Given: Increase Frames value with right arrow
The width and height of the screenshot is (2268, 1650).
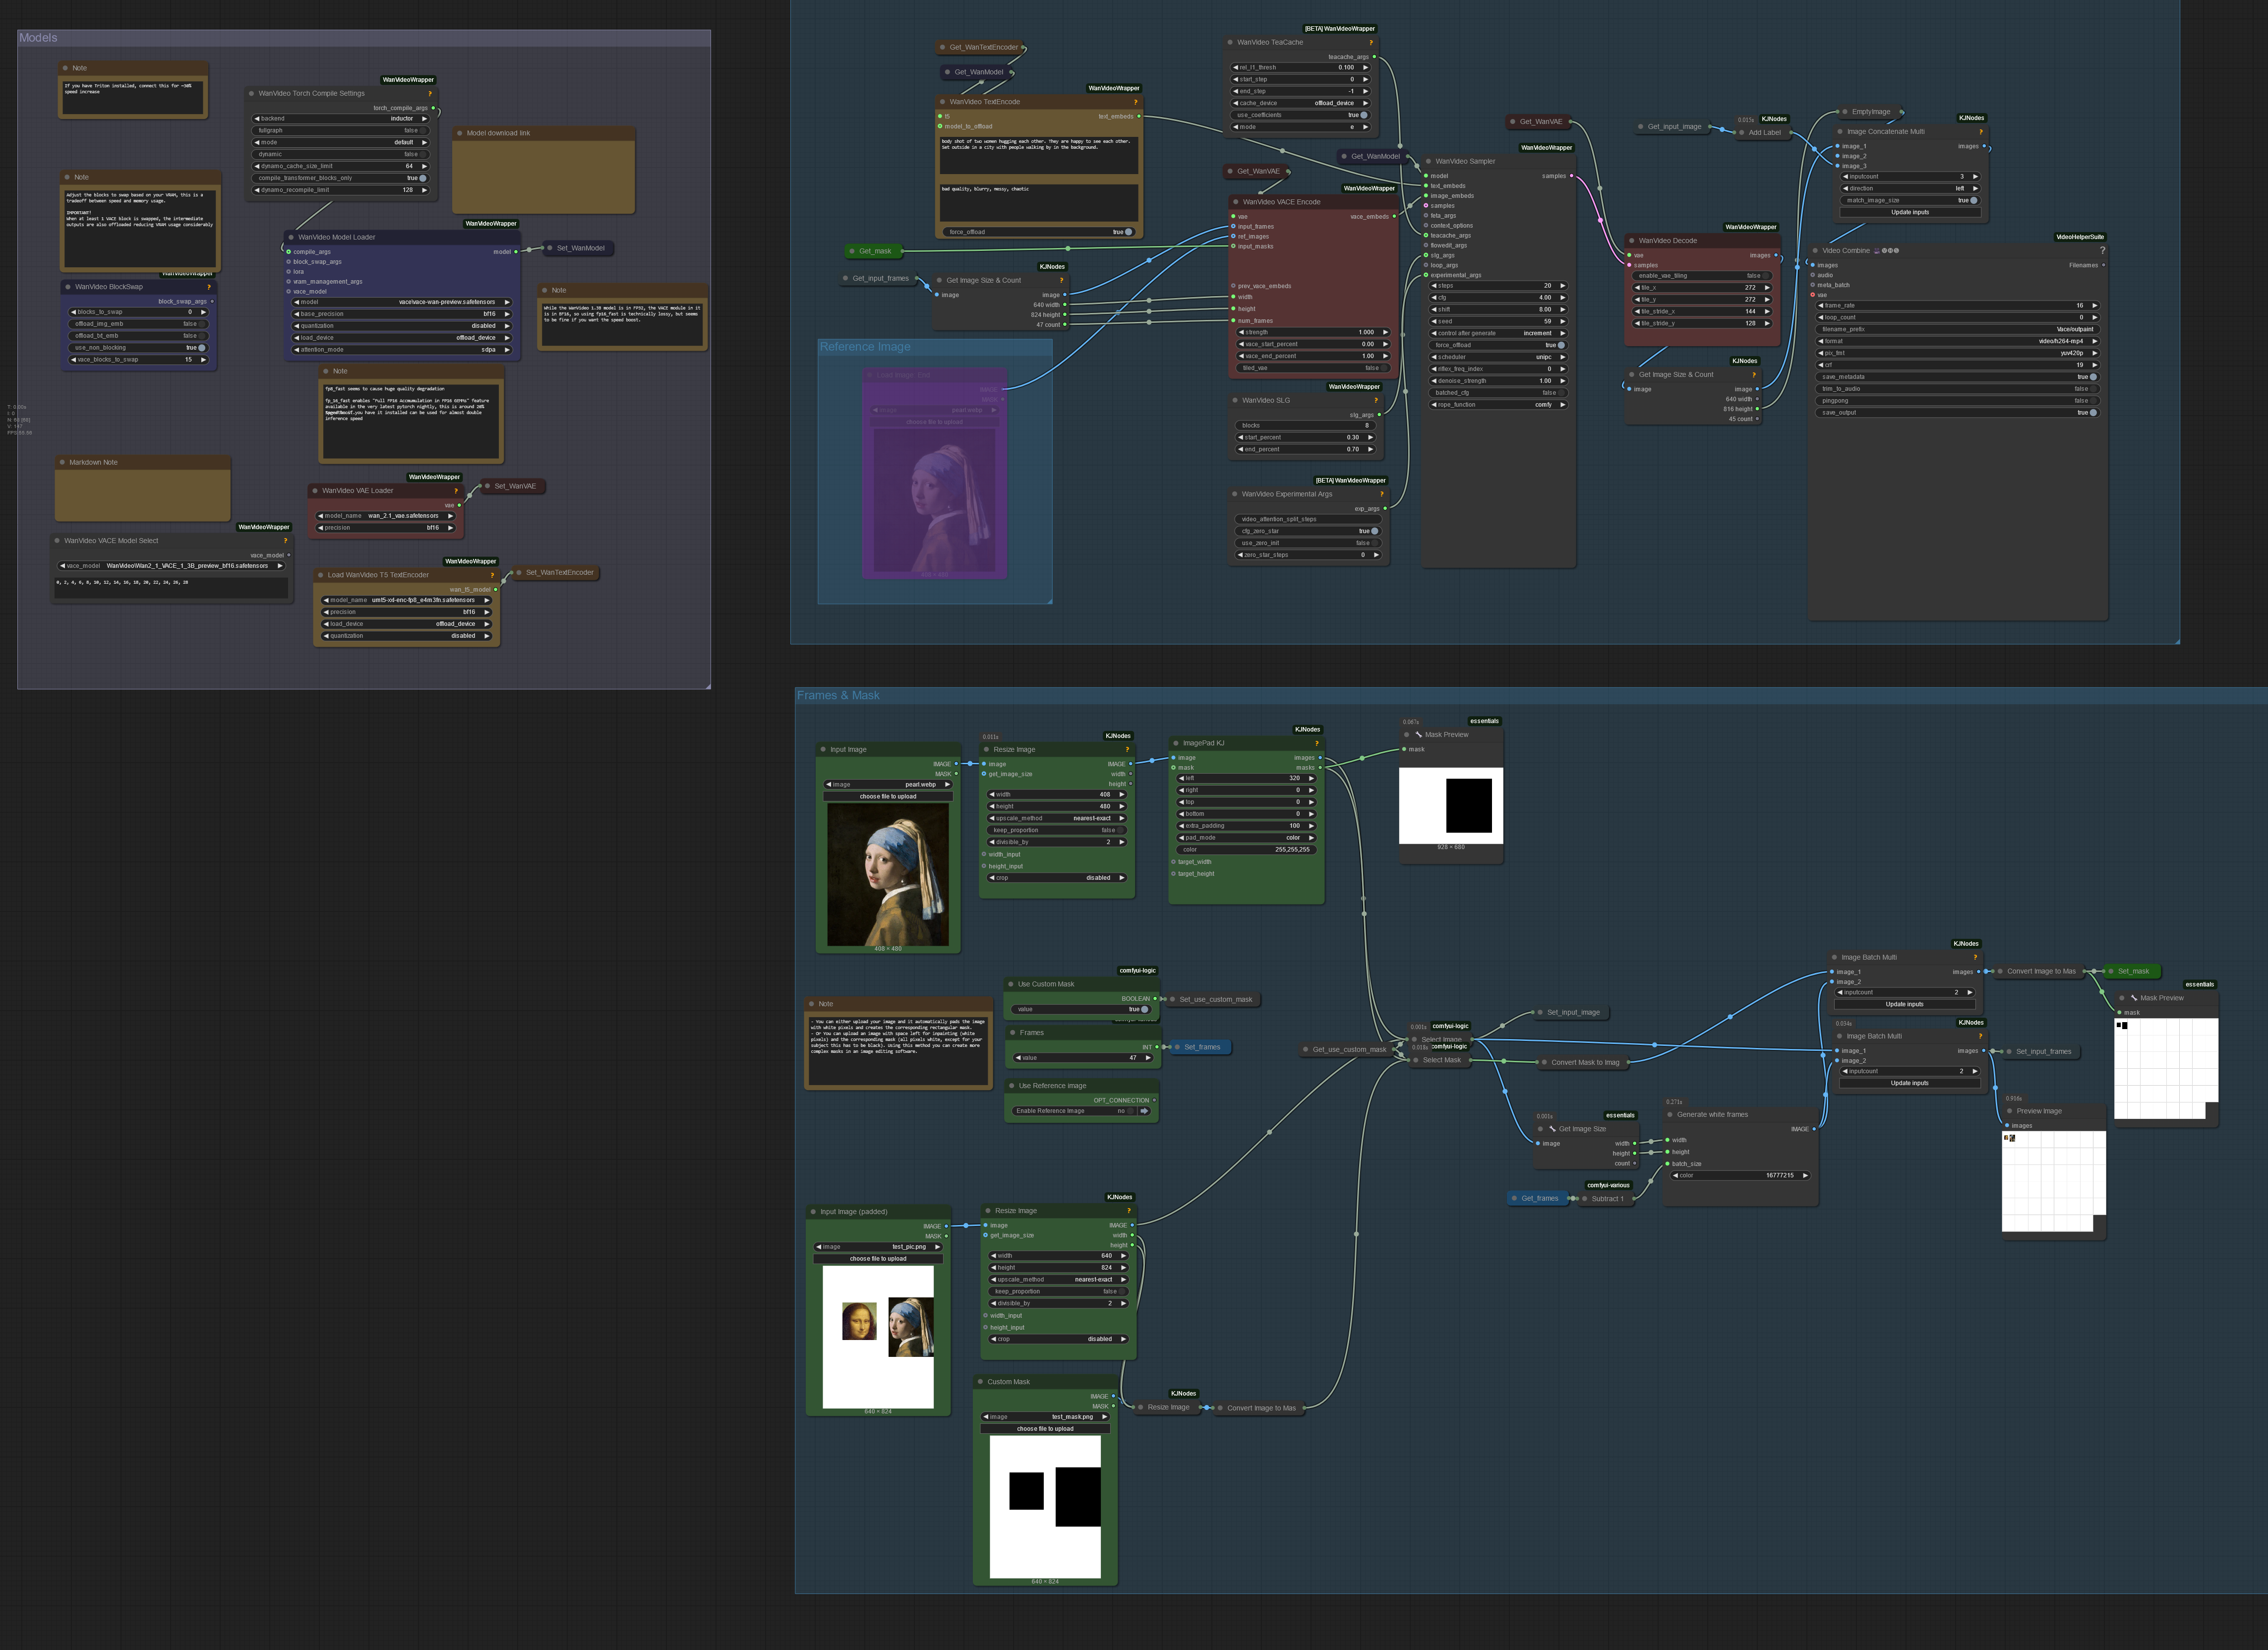Looking at the screenshot, I should (1148, 1058).
